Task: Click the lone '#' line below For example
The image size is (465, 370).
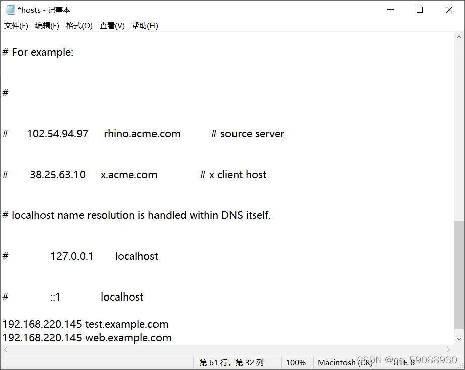Action: (x=6, y=93)
